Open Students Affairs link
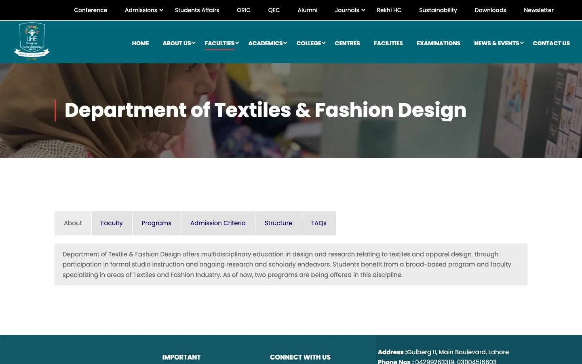The image size is (582, 364). click(x=197, y=10)
